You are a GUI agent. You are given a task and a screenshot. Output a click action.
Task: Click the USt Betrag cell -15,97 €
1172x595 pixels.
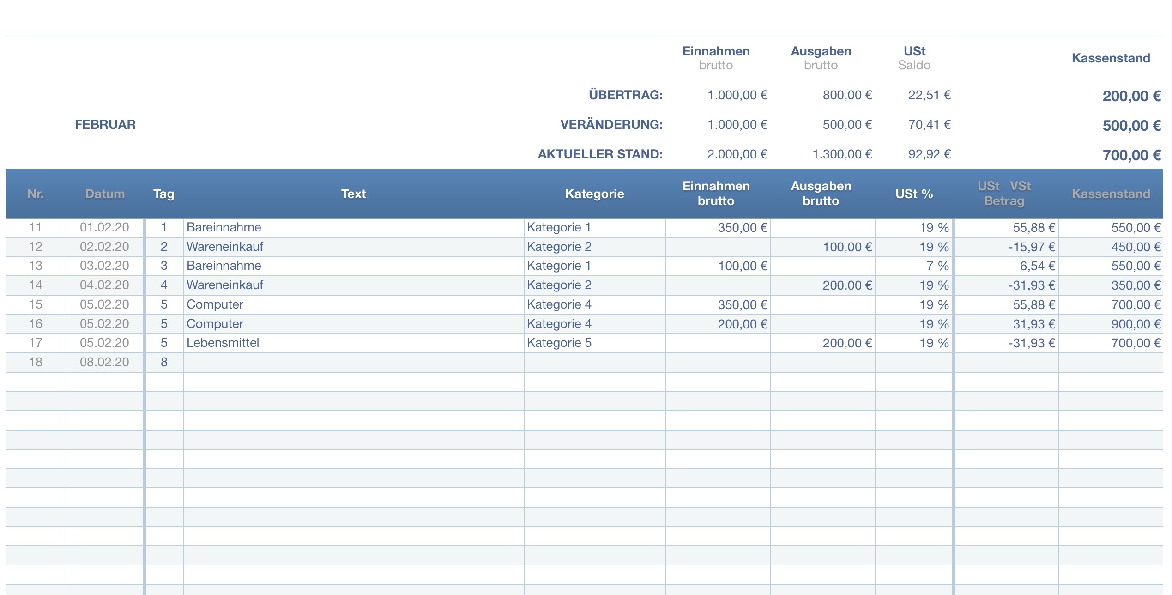[1007, 247]
